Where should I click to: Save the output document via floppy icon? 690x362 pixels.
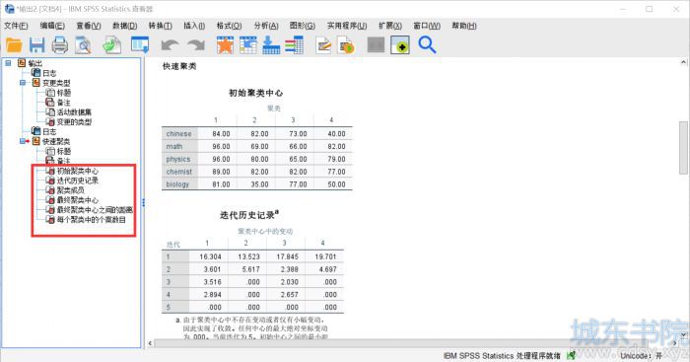(x=37, y=45)
